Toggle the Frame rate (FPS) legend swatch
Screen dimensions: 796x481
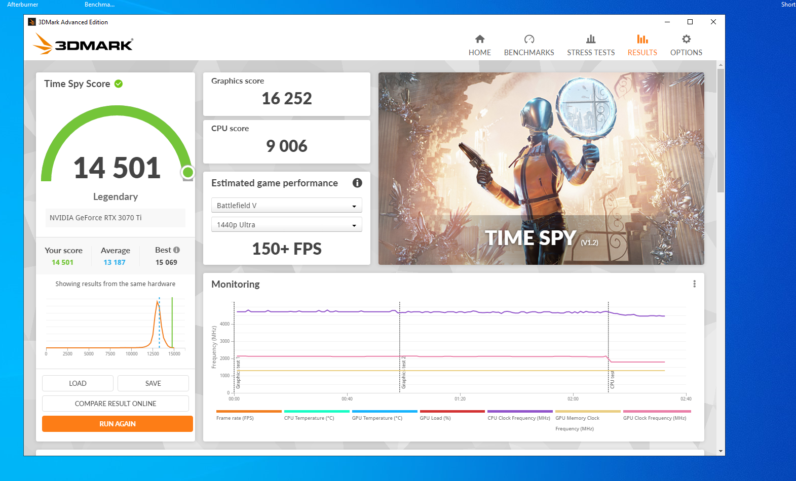(x=249, y=411)
